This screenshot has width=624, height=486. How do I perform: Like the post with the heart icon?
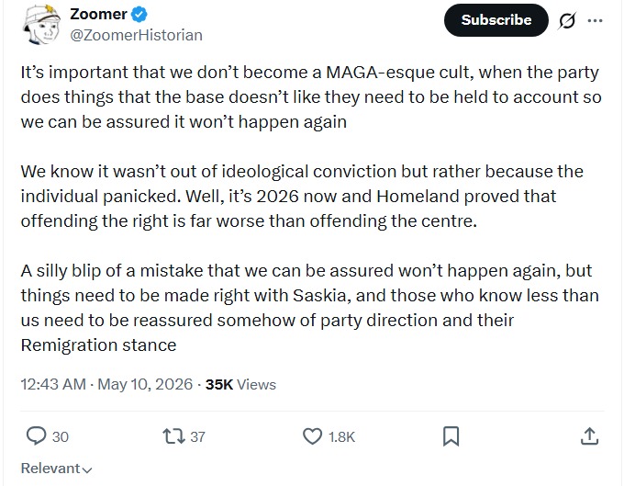[312, 436]
